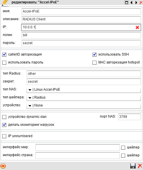Toggle использовать SSH checkbox
Viewport: 143px width, 170px height.
[x=94, y=54]
